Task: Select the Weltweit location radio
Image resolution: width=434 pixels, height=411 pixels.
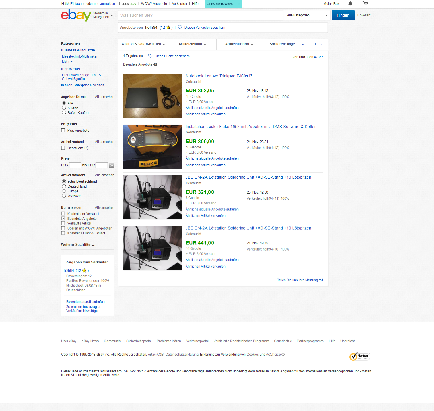Action: coord(64,196)
